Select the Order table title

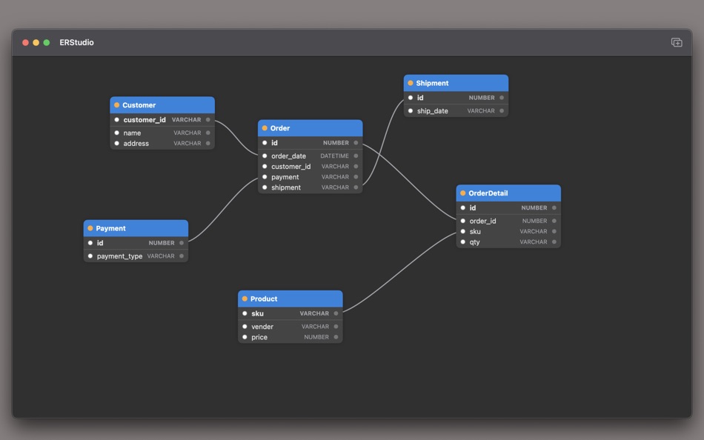pyautogui.click(x=279, y=128)
